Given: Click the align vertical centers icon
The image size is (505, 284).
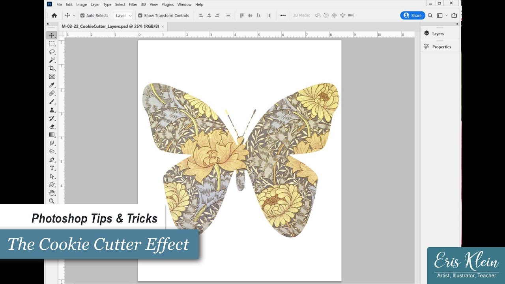Looking at the screenshot, I should [x=250, y=15].
